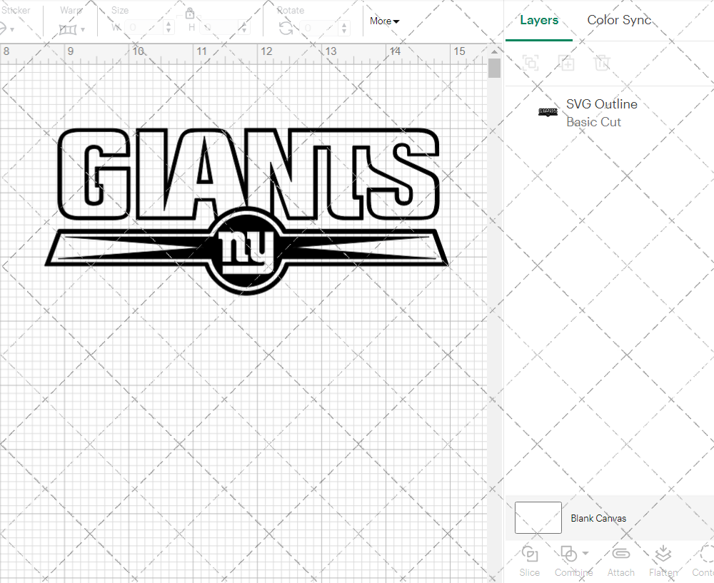Click the Delete layer trash icon
The width and height of the screenshot is (714, 583).
[601, 63]
